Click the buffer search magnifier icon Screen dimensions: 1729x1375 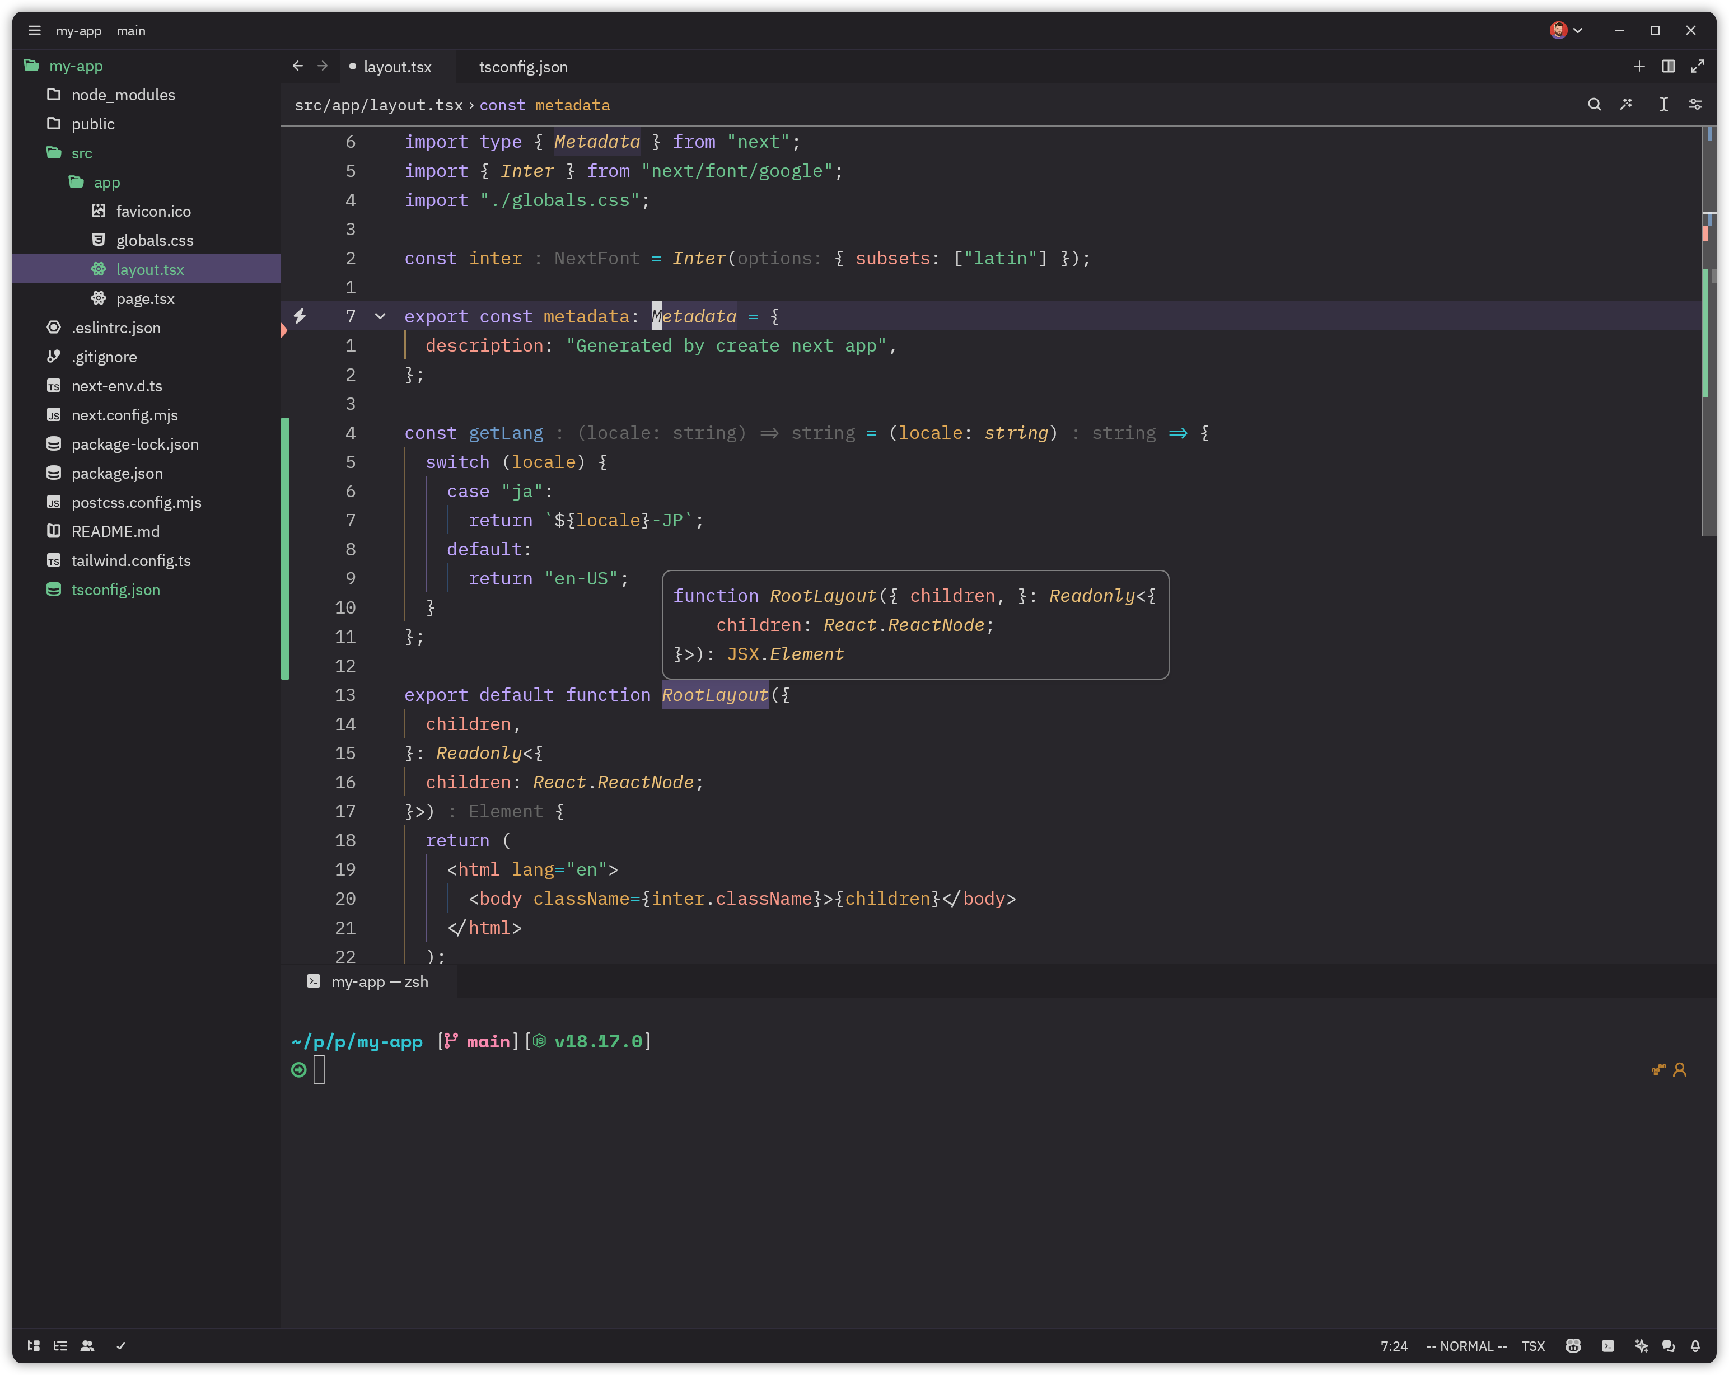1594,104
